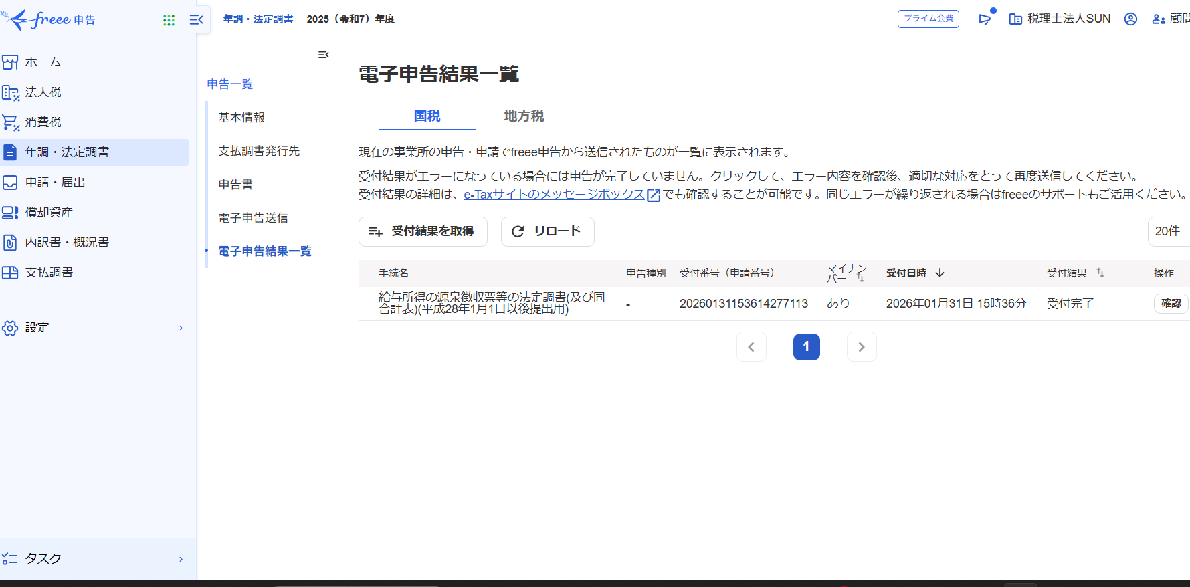
Task: Open 法人税 from sidebar
Action: pyautogui.click(x=43, y=92)
